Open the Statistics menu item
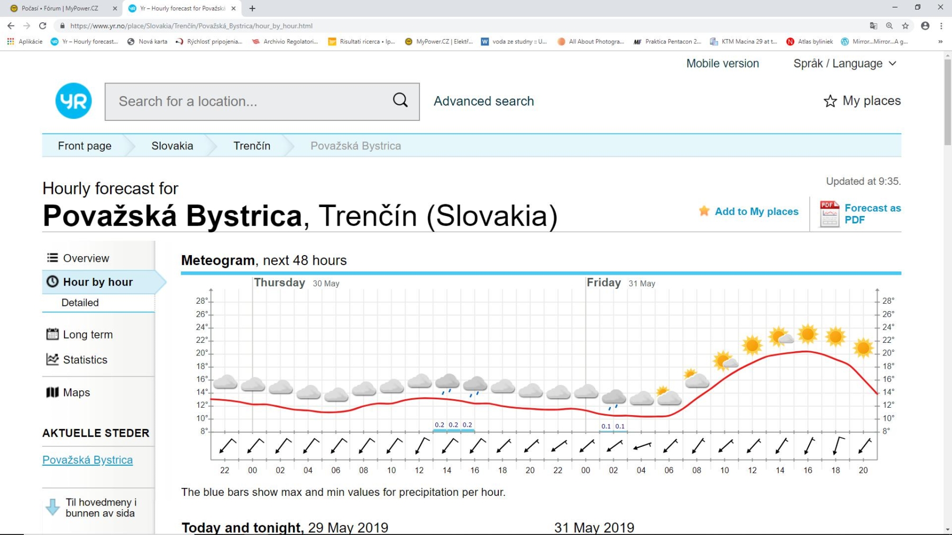 pos(85,360)
